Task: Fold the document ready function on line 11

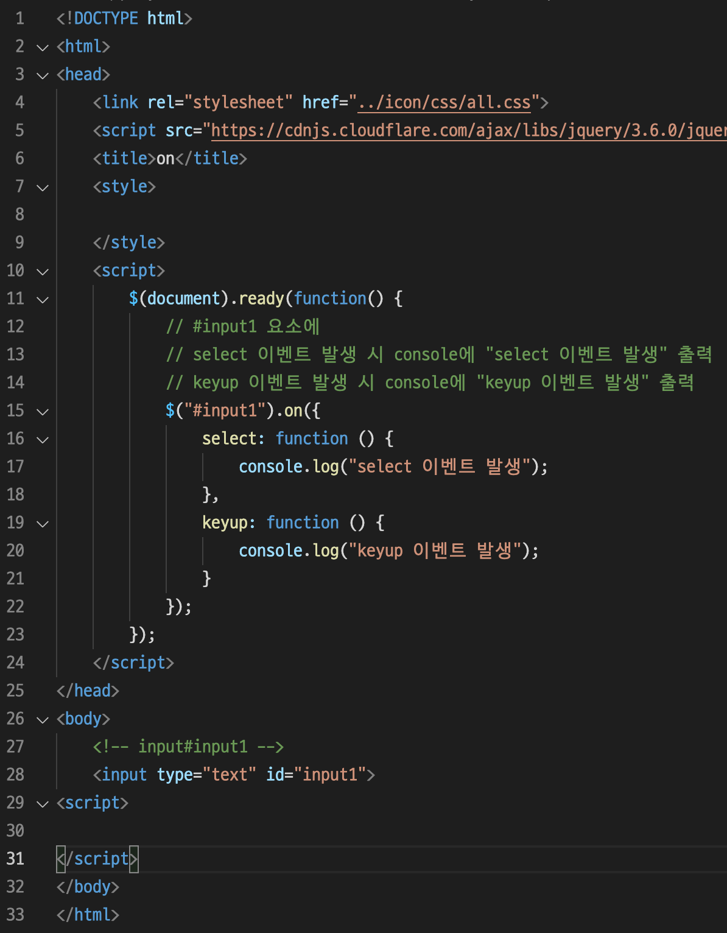Action: (43, 299)
